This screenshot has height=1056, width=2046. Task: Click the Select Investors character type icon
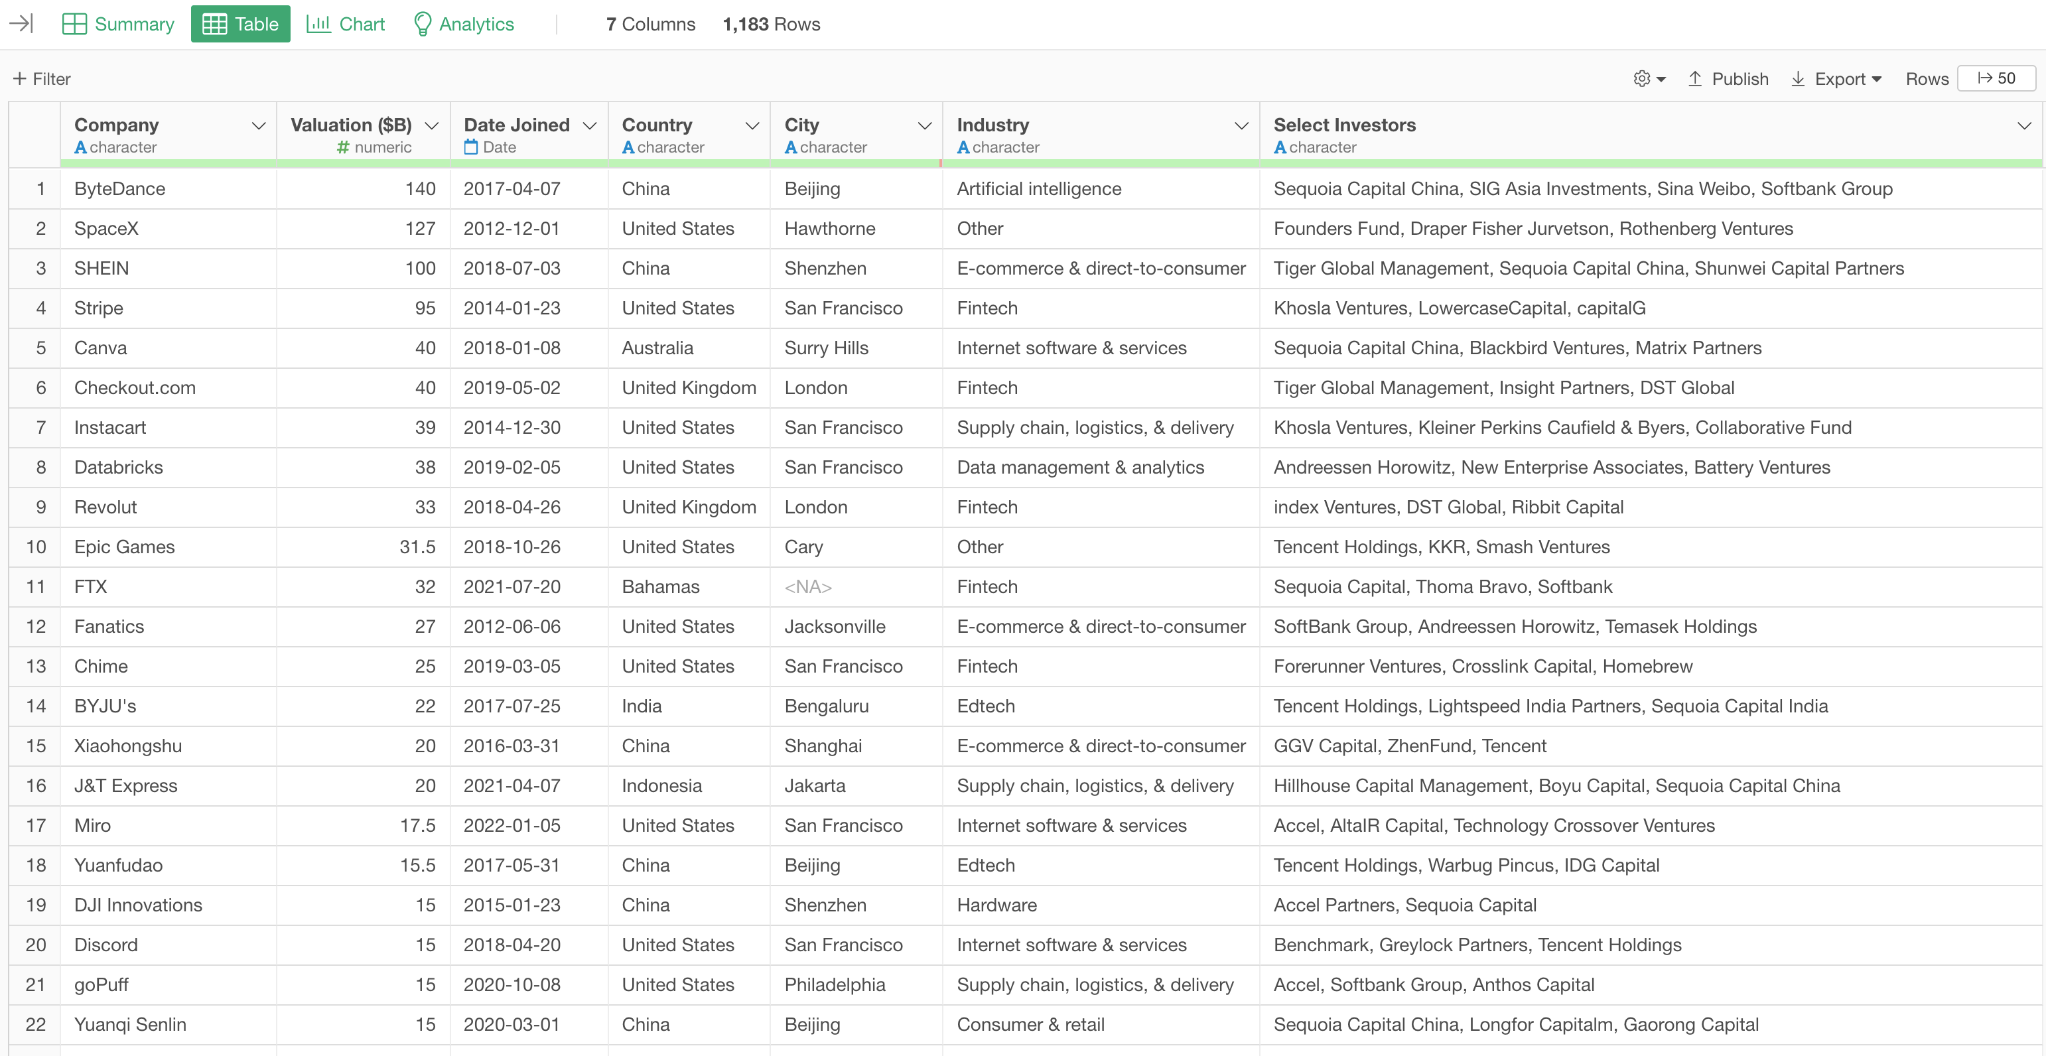tap(1280, 148)
